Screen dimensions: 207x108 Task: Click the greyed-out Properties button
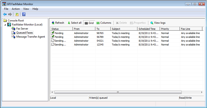(x=138, y=23)
